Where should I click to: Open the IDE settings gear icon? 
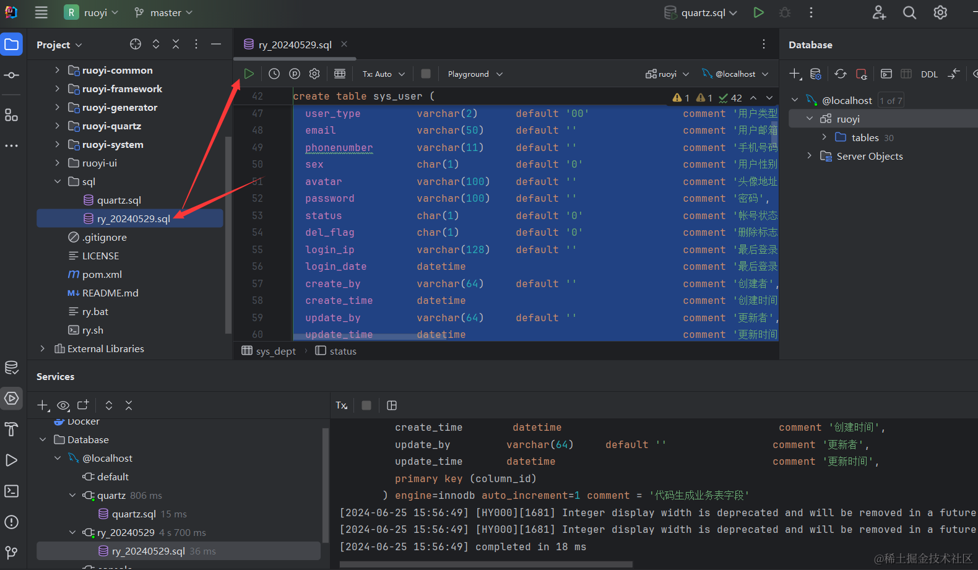pyautogui.click(x=940, y=12)
